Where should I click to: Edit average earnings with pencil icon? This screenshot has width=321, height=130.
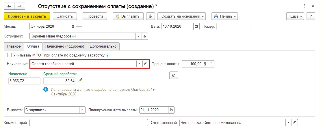pyautogui.click(x=80, y=80)
